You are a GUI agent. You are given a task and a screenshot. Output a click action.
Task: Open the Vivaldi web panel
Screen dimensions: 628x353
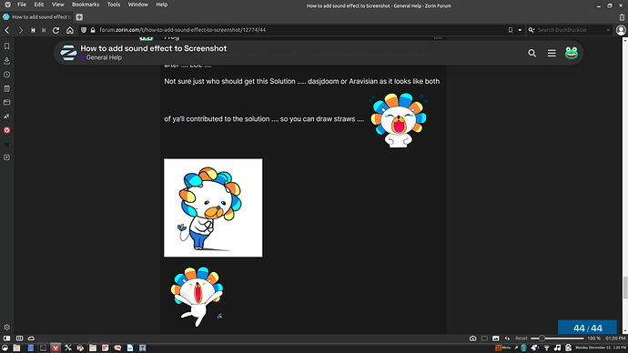(6, 130)
